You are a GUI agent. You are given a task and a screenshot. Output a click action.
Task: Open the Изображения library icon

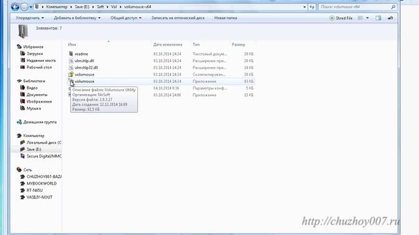click(23, 102)
